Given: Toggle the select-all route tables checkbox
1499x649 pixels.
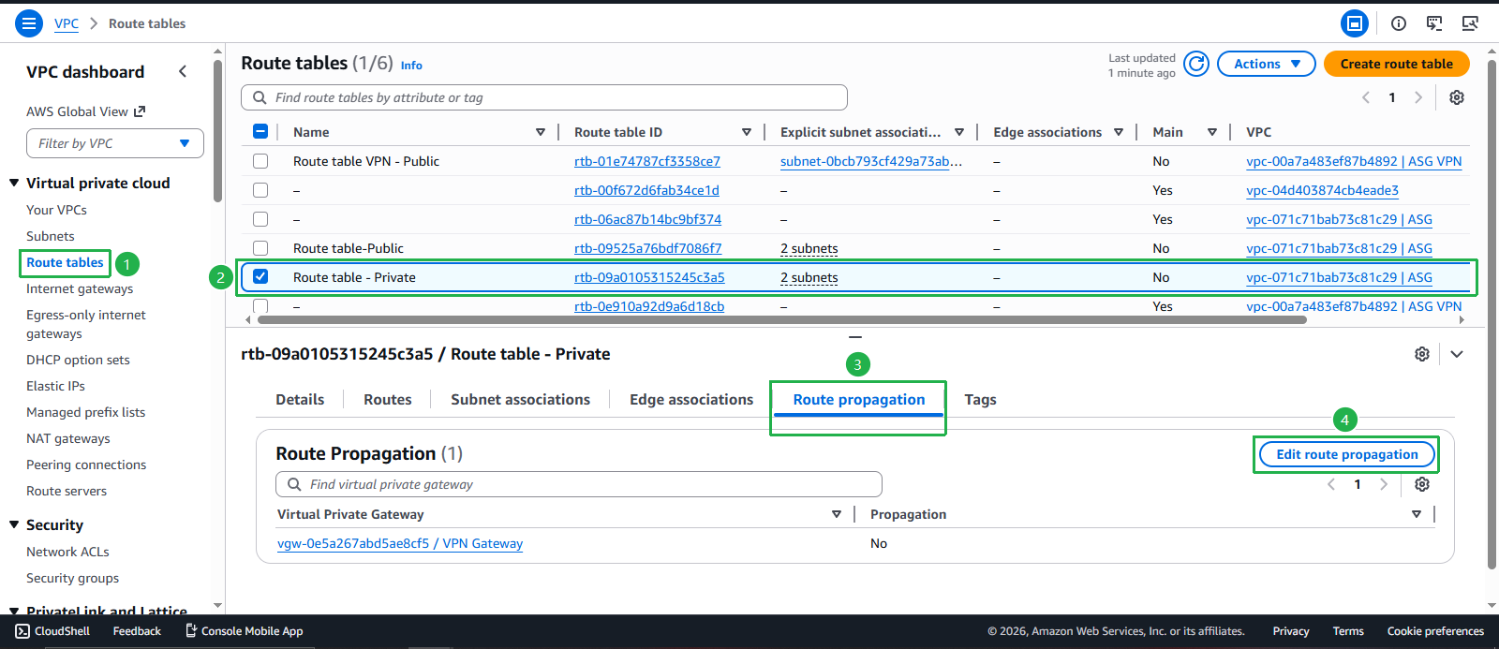Looking at the screenshot, I should (260, 132).
